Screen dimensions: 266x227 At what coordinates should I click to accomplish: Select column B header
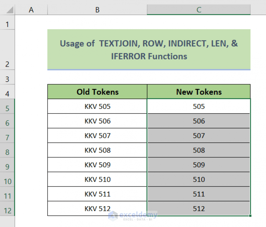click(x=97, y=10)
